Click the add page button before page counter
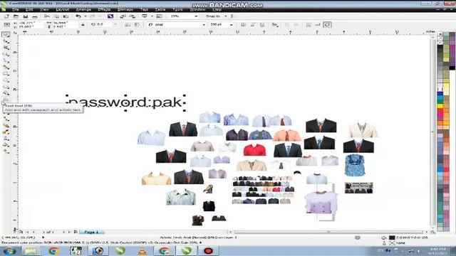Screen dimensions: 456x256 pos(21,233)
